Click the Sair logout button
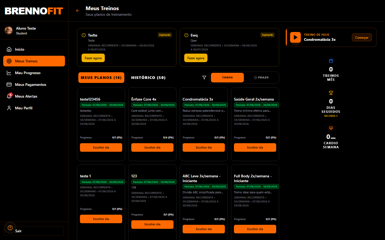Viewport: 385px width, 240px height. pos(34,231)
